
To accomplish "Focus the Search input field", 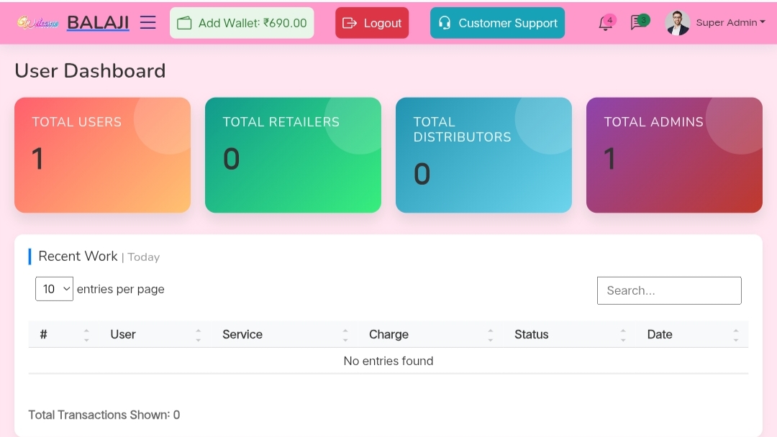I will tap(669, 290).
